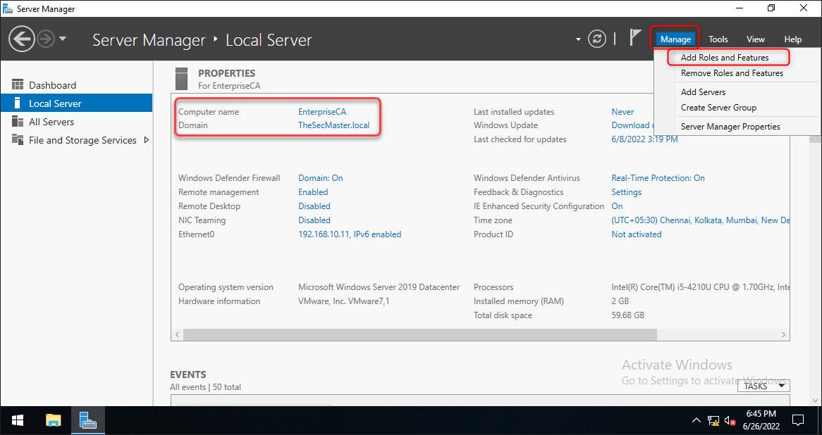Click the back navigation arrow
Image resolution: width=822 pixels, height=435 pixels.
[x=21, y=39]
